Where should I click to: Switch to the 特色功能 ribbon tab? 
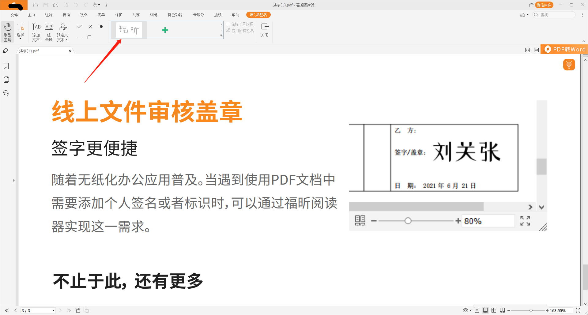(x=175, y=14)
